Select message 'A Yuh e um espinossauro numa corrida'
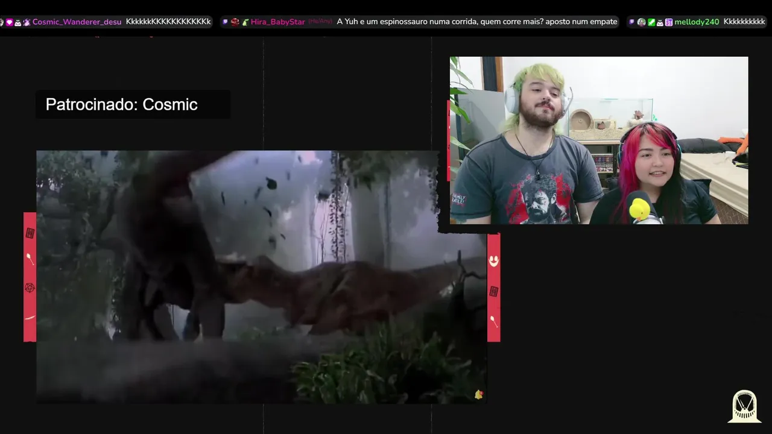 click(x=477, y=22)
